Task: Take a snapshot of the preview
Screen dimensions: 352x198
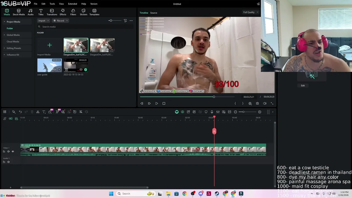Action: (257, 103)
